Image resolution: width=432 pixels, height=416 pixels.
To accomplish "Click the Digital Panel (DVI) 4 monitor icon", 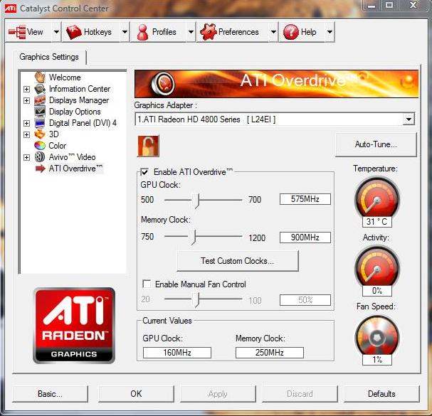I will [x=40, y=123].
